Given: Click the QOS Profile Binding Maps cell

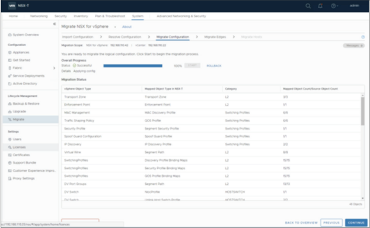Looking at the screenshot, I should 162,176.
